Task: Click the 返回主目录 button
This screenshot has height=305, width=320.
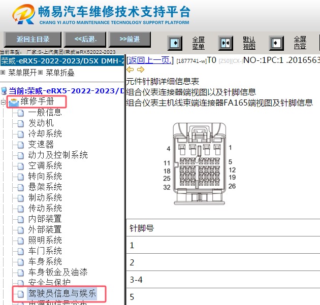Action: (33, 40)
